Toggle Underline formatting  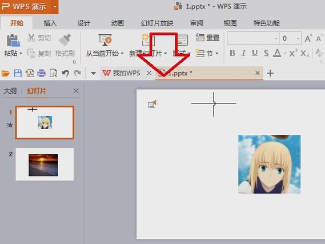(255, 53)
